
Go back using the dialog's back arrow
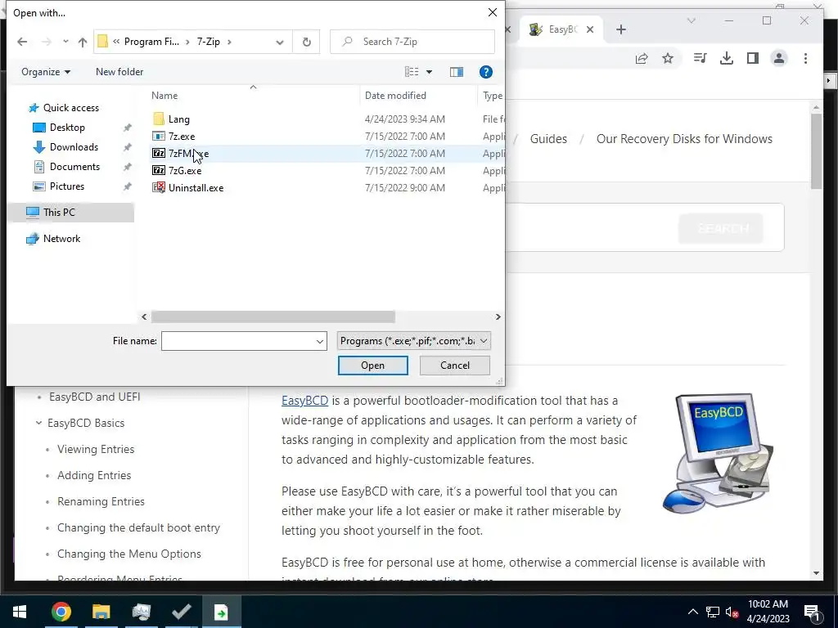coord(22,42)
